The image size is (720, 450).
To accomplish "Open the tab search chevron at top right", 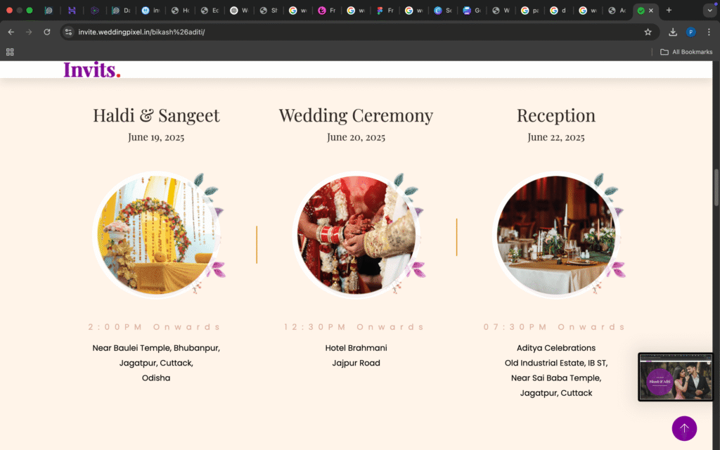I will coord(710,10).
